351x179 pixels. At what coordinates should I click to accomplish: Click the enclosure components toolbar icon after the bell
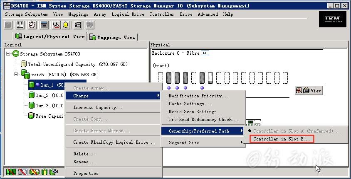(x=78, y=25)
